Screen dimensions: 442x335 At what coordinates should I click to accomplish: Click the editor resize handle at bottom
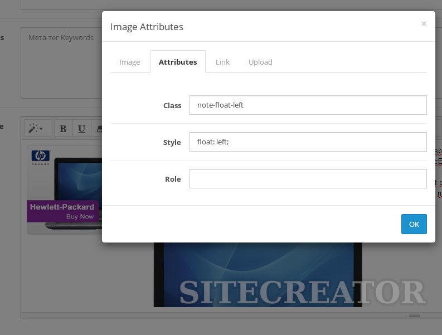tap(414, 315)
